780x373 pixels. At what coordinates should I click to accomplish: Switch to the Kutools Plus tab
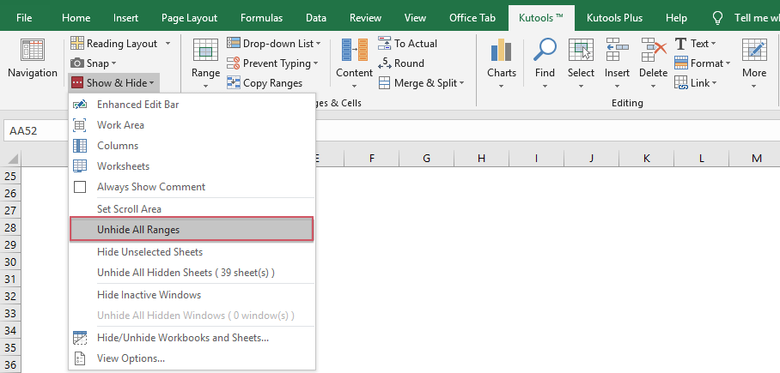(614, 18)
